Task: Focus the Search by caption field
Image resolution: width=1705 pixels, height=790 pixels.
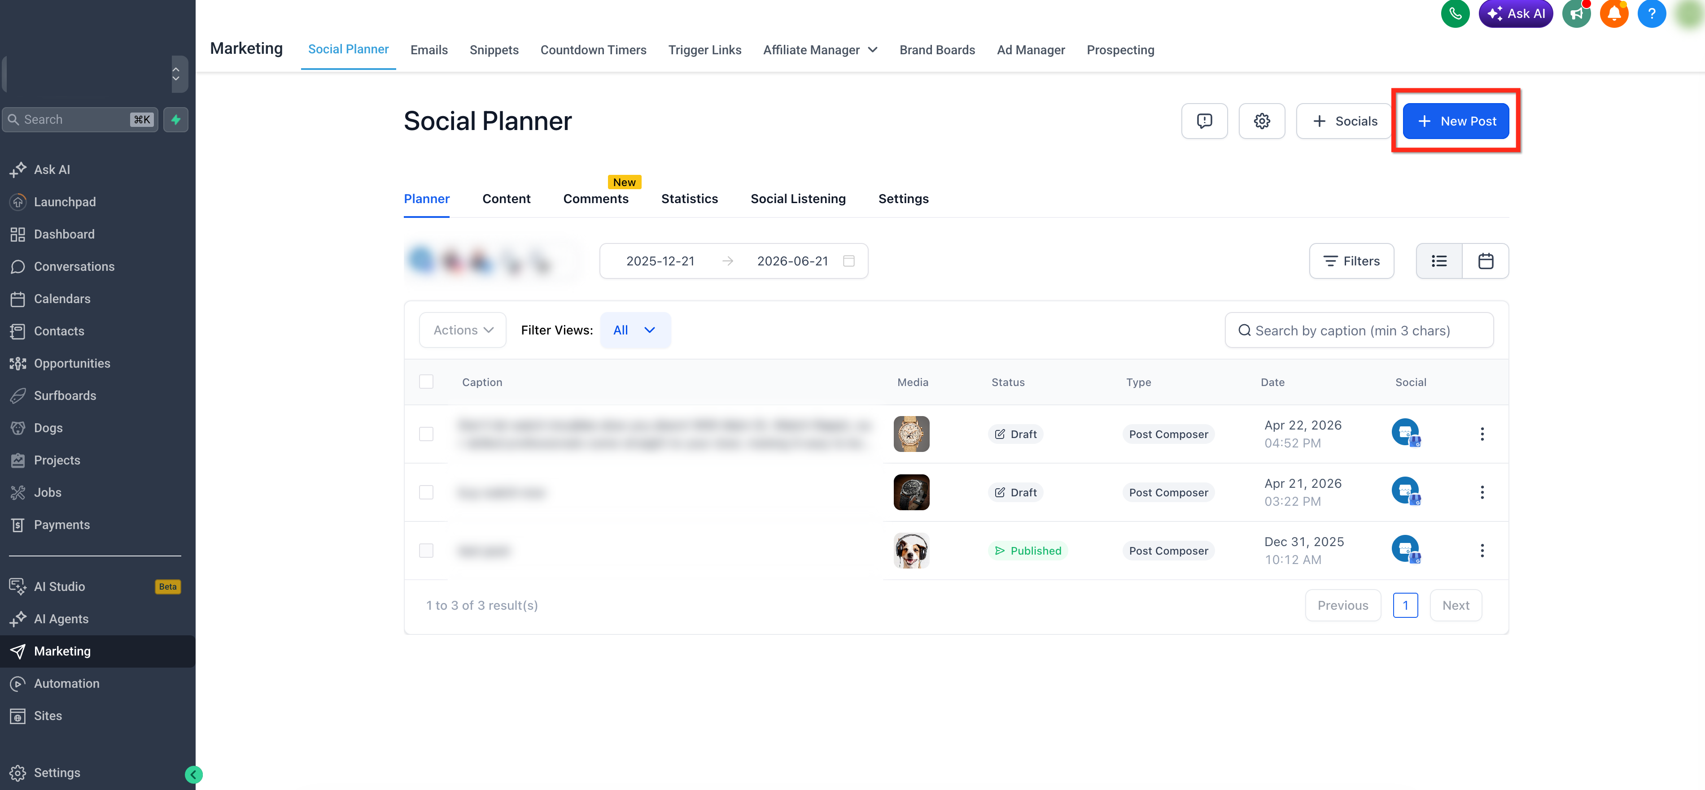Action: [x=1359, y=330]
